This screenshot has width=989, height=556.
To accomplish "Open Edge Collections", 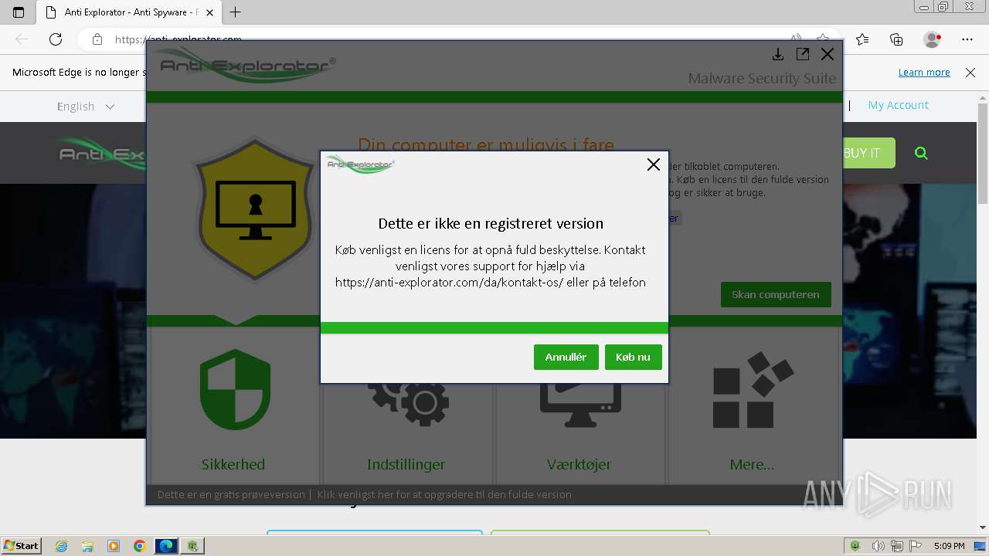I will click(896, 39).
